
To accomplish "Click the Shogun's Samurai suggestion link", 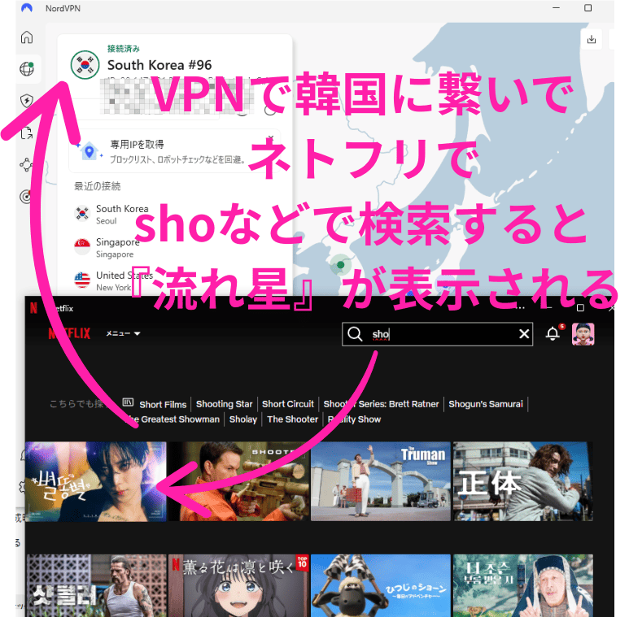I will pyautogui.click(x=486, y=404).
